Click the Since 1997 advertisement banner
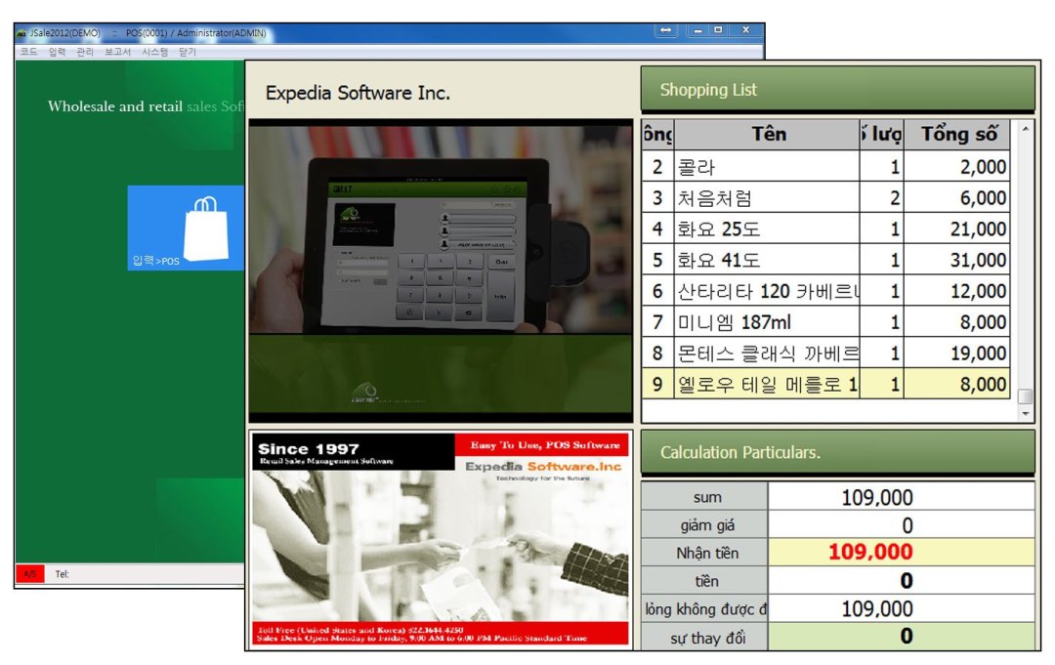 [441, 539]
